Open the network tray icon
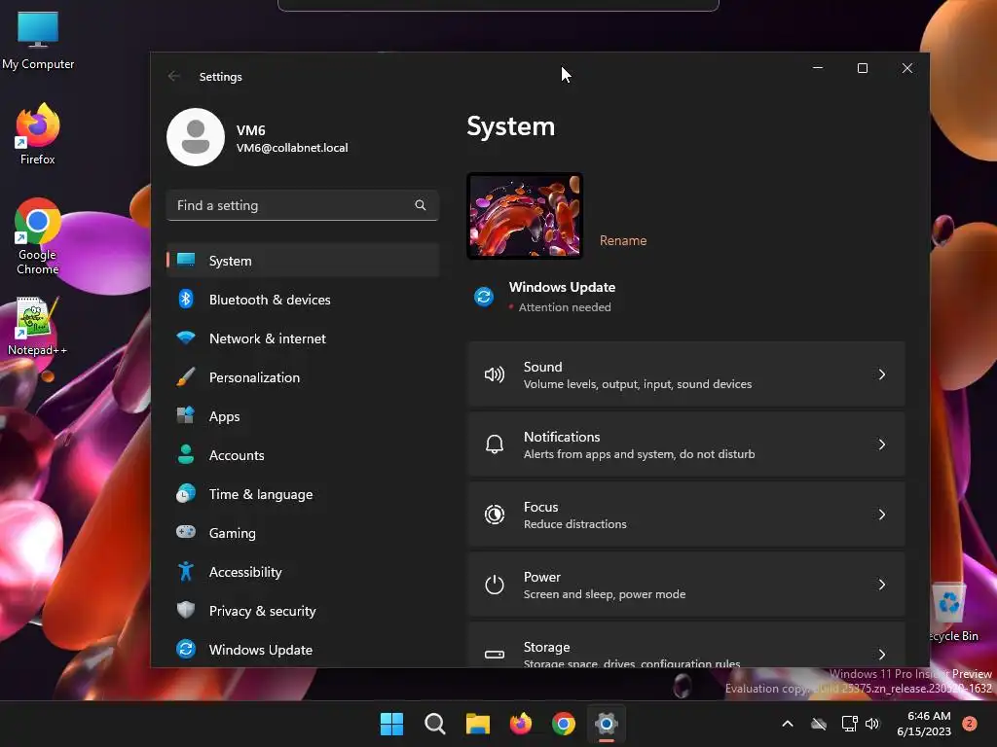997x747 pixels. tap(849, 724)
